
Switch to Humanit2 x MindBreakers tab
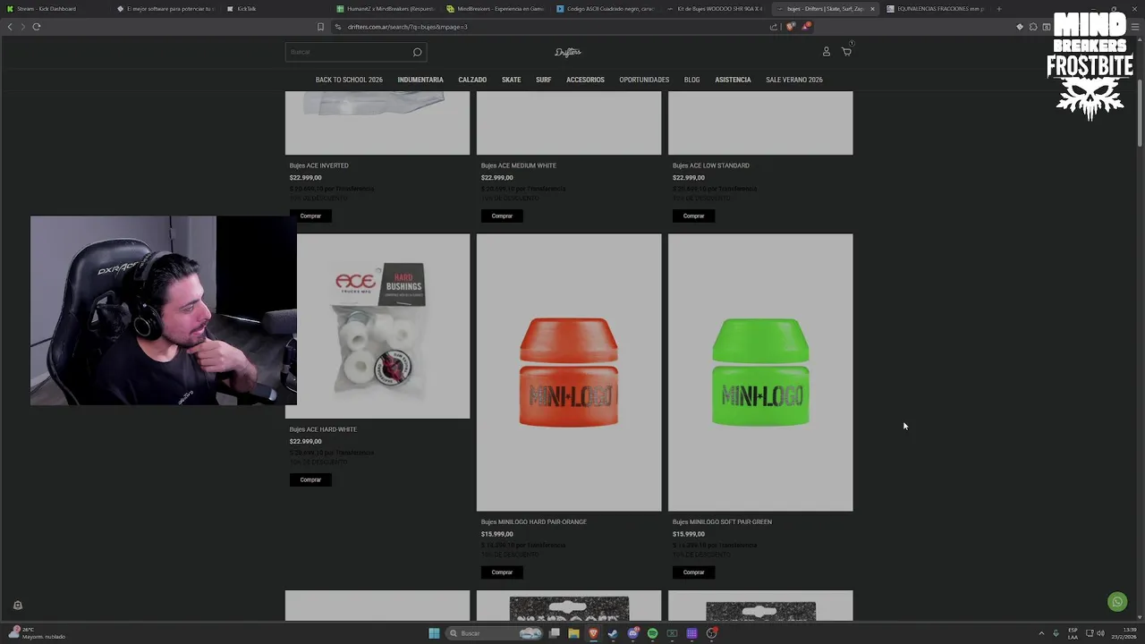pos(385,9)
